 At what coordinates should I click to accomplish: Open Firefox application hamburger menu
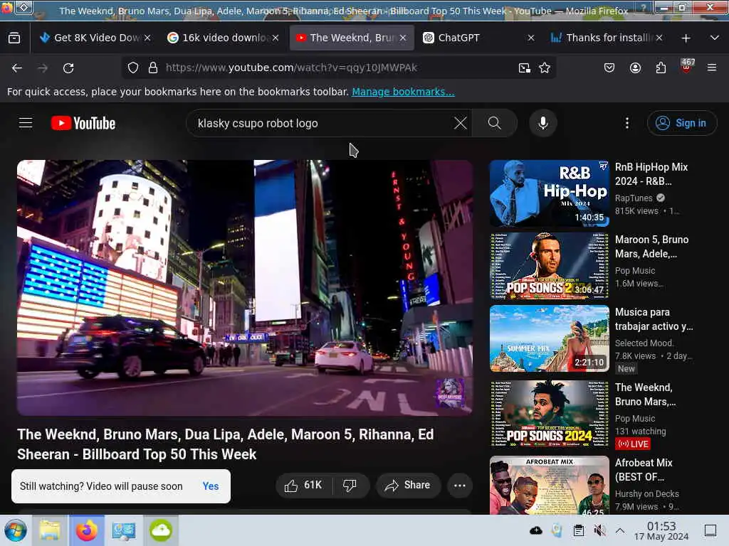tap(712, 68)
